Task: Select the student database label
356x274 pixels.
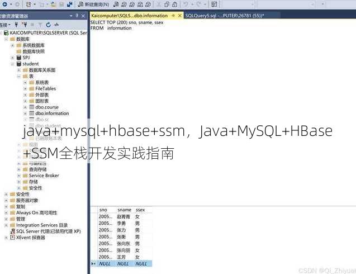Action: point(31,64)
